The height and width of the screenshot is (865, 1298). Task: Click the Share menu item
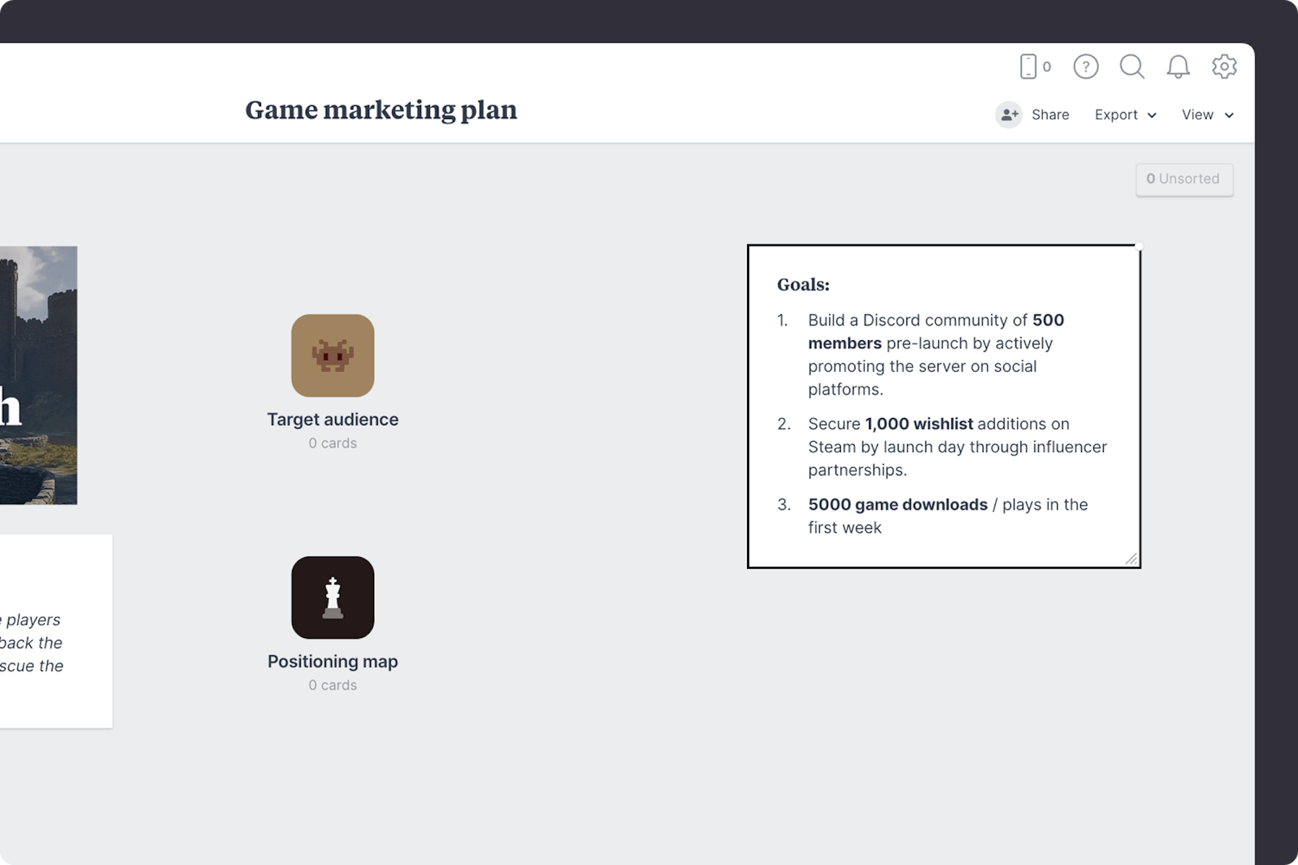(1050, 115)
